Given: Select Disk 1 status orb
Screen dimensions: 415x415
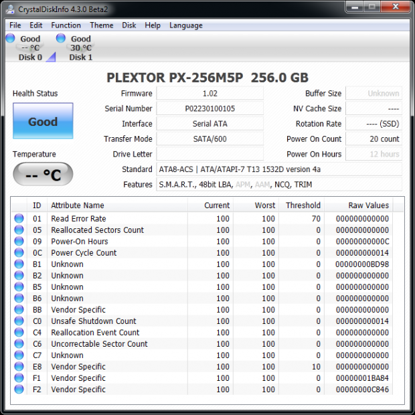Looking at the screenshot, I should click(x=61, y=38).
